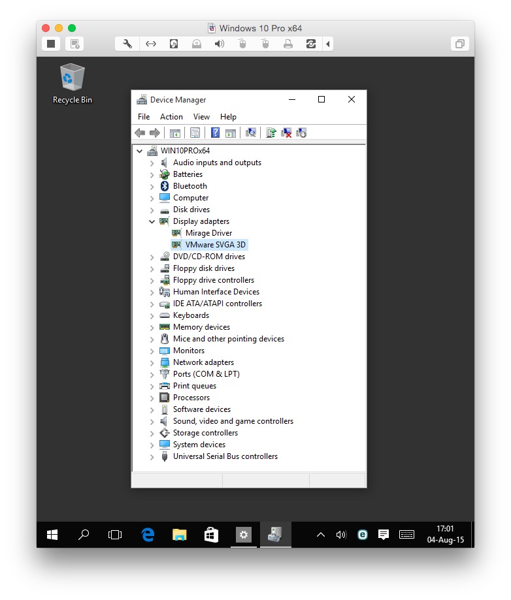Switch to Settings gear taskbar app
Image resolution: width=511 pixels, height=600 pixels.
pos(244,535)
